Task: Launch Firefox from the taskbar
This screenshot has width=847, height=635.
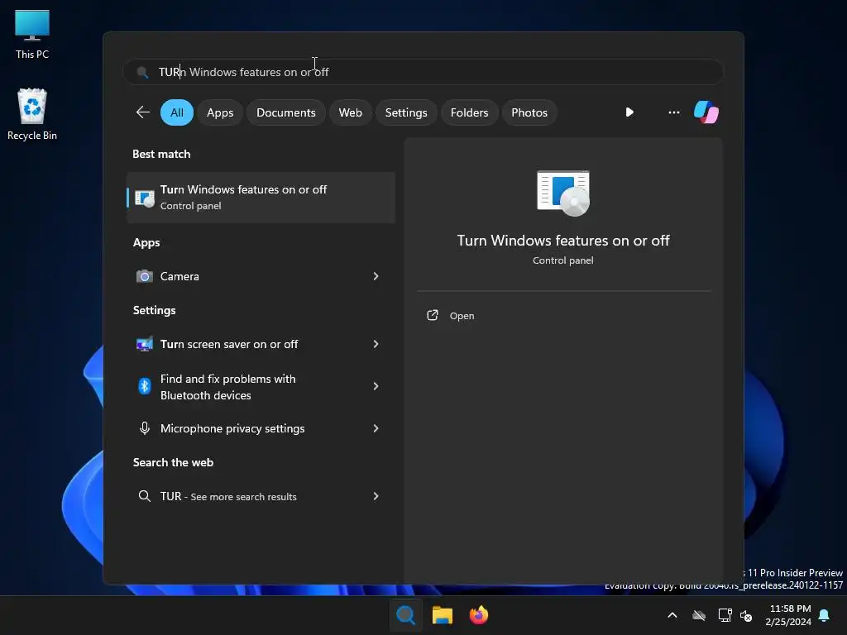Action: (x=479, y=615)
